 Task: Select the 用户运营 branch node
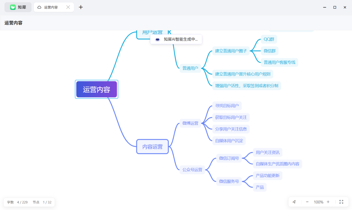pyautogui.click(x=152, y=34)
